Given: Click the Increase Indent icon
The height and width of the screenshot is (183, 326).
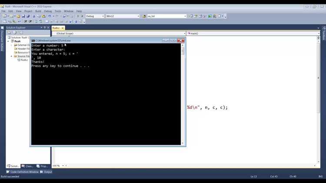Looking at the screenshot, I should 30,21.
